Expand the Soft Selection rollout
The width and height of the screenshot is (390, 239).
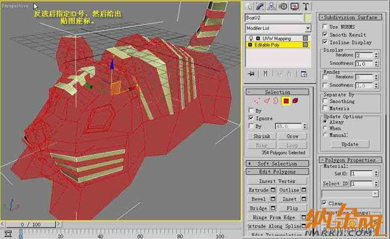tap(278, 164)
